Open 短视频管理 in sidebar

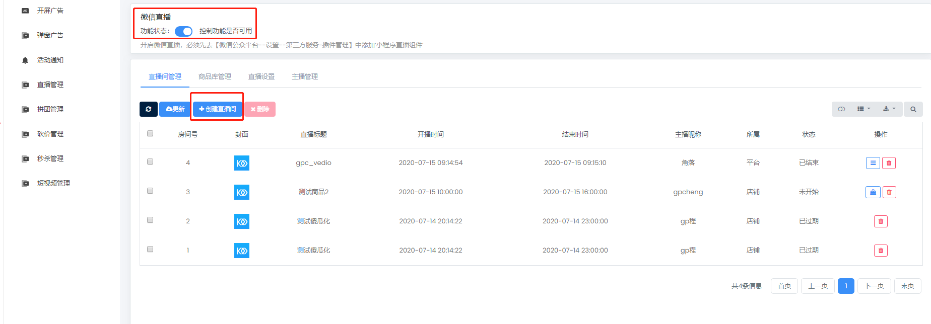pyautogui.click(x=53, y=183)
